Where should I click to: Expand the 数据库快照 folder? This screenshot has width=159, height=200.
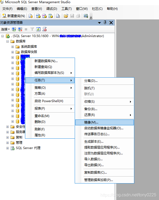pos(12,52)
